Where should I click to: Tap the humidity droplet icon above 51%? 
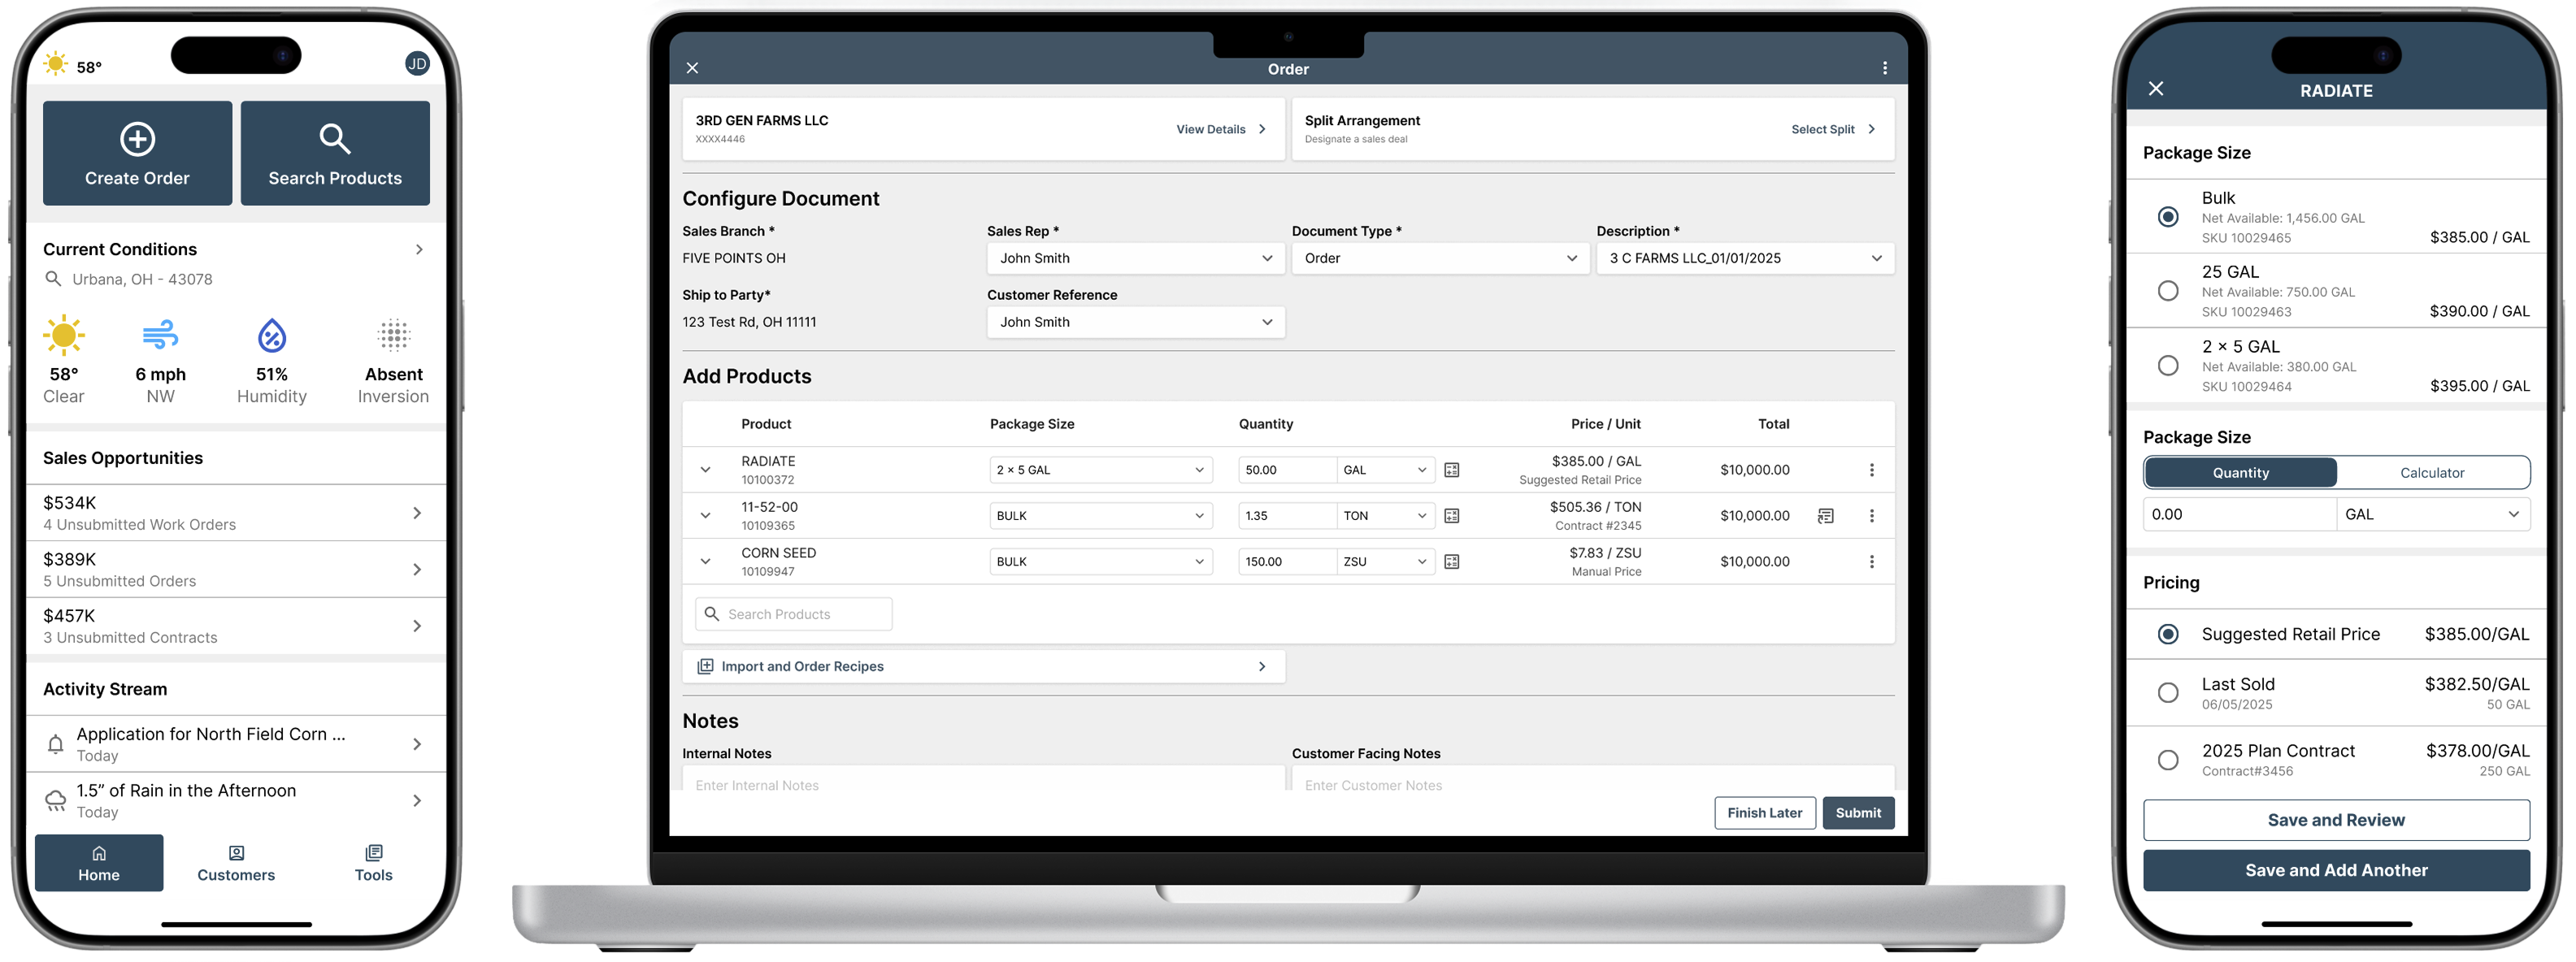tap(272, 335)
